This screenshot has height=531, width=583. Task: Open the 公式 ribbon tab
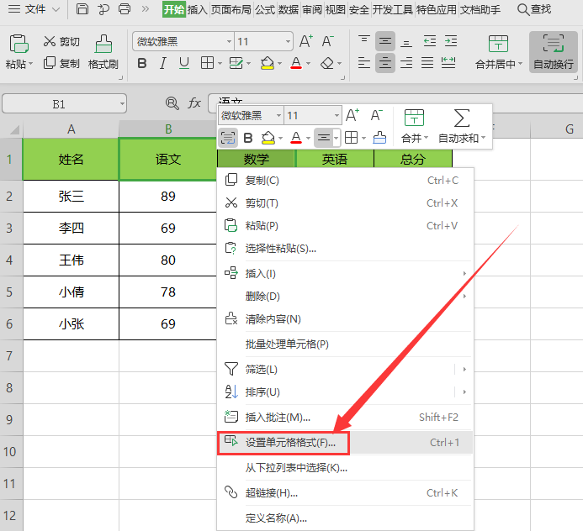pyautogui.click(x=265, y=9)
